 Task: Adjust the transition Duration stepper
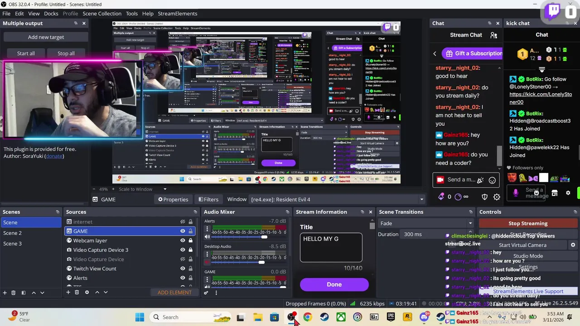470,234
